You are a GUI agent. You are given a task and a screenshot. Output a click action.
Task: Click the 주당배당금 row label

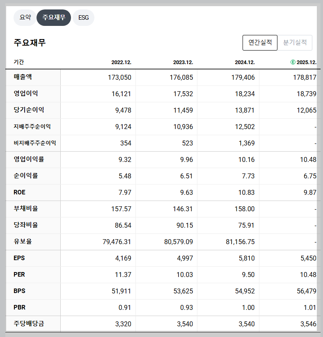click(x=29, y=324)
